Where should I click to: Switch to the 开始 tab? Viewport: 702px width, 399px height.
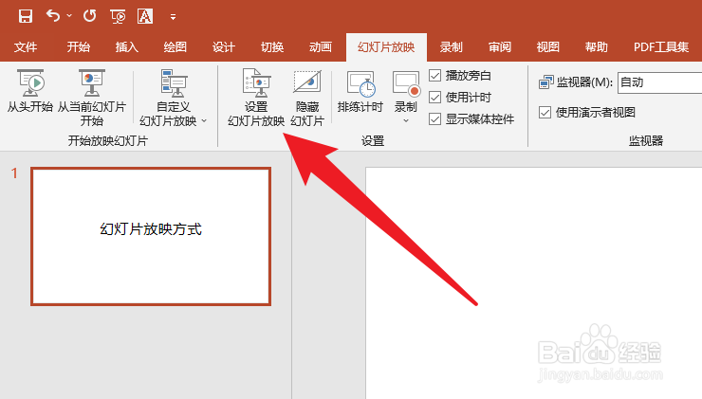pyautogui.click(x=79, y=47)
